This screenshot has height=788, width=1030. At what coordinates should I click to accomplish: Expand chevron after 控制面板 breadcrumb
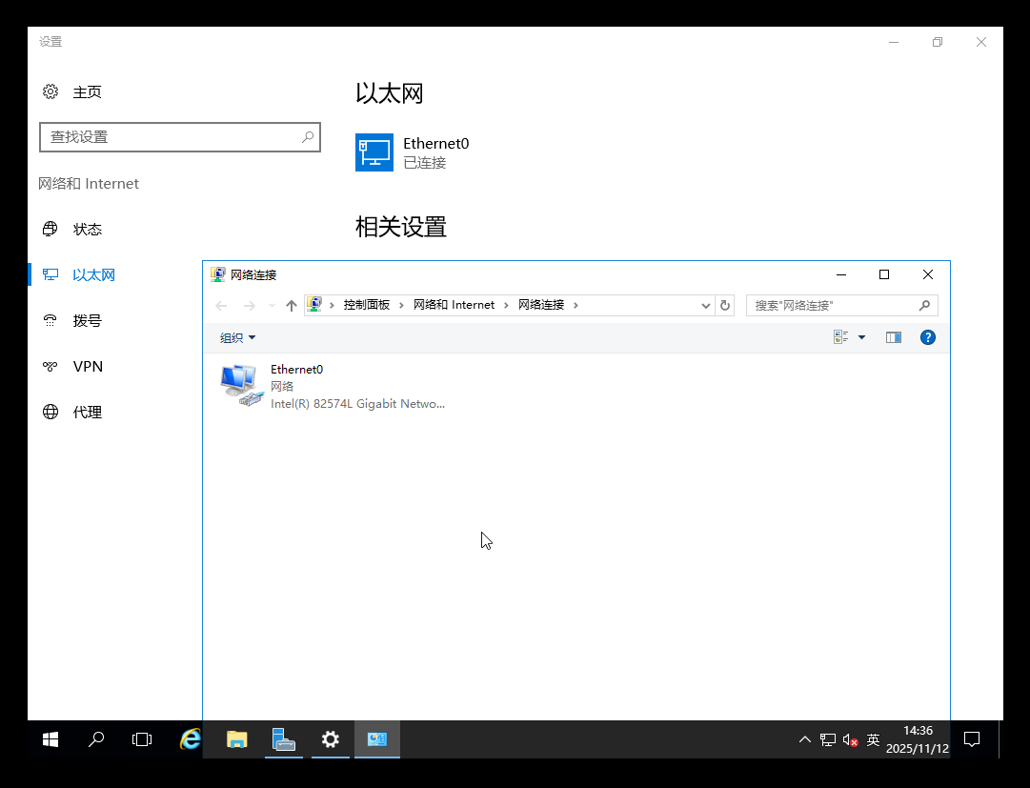point(401,305)
